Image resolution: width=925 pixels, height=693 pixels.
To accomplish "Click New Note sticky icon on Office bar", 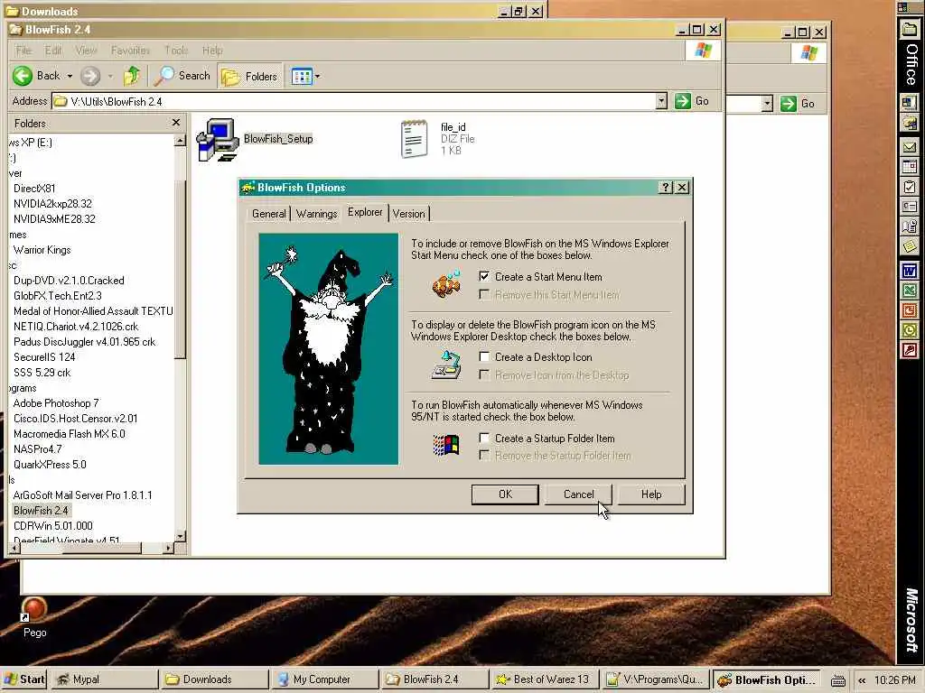I will click(909, 246).
